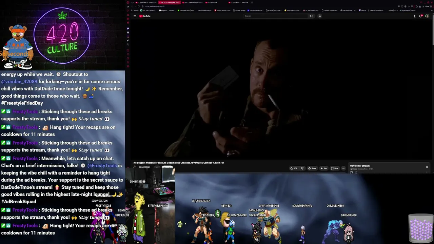Click Share button under the video

(x=312, y=168)
